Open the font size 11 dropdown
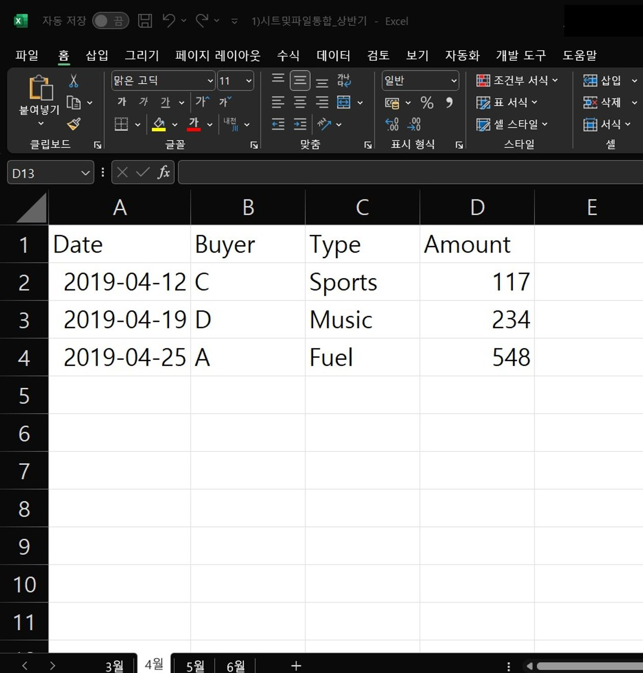Viewport: 643px width, 673px height. (x=249, y=81)
